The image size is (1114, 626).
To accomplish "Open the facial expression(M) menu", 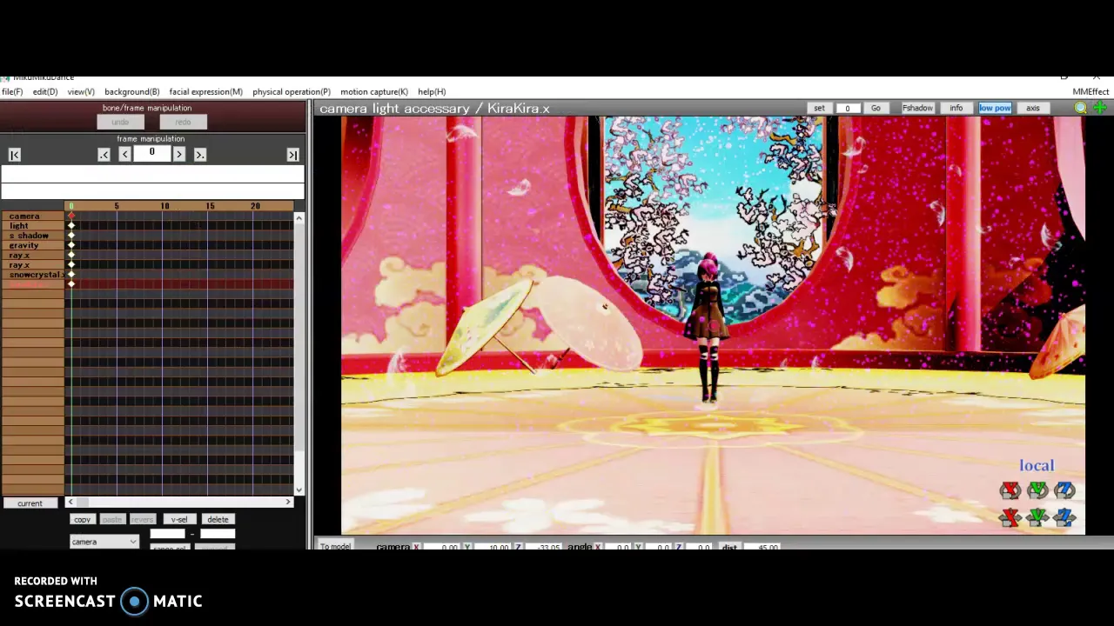I will point(205,91).
